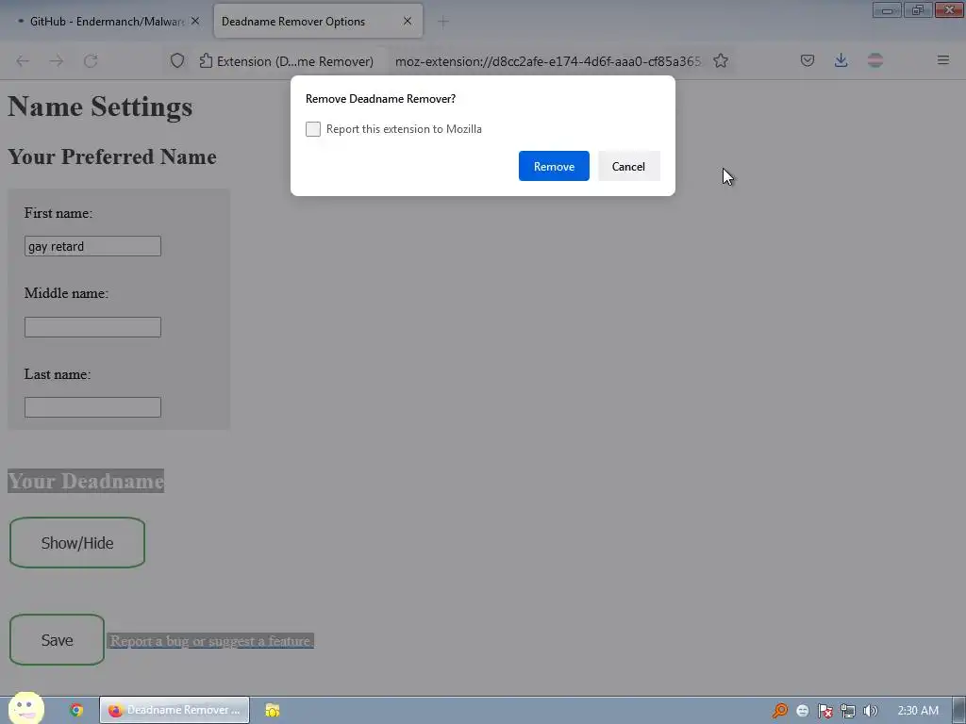Screen dimensions: 966x724
Task: Click the Your Preferred Name heading
Action: (111, 156)
